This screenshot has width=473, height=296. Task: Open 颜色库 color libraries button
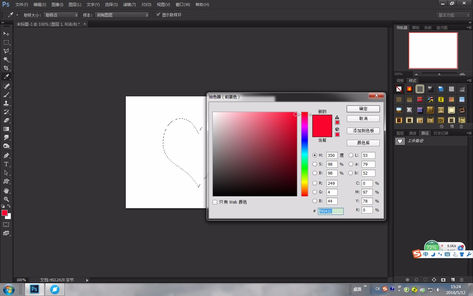[363, 143]
